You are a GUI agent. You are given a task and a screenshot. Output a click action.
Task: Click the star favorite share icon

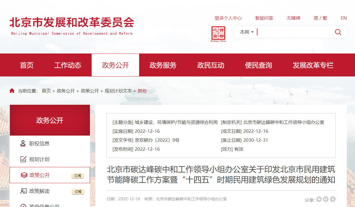(x=333, y=199)
